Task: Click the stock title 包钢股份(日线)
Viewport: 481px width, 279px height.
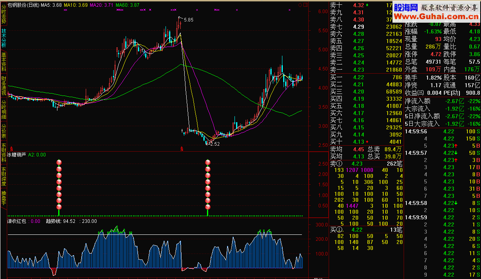Action: (x=24, y=5)
